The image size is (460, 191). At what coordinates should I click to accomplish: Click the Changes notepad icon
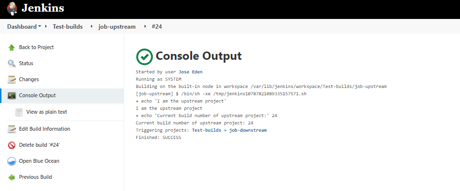pyautogui.click(x=12, y=79)
